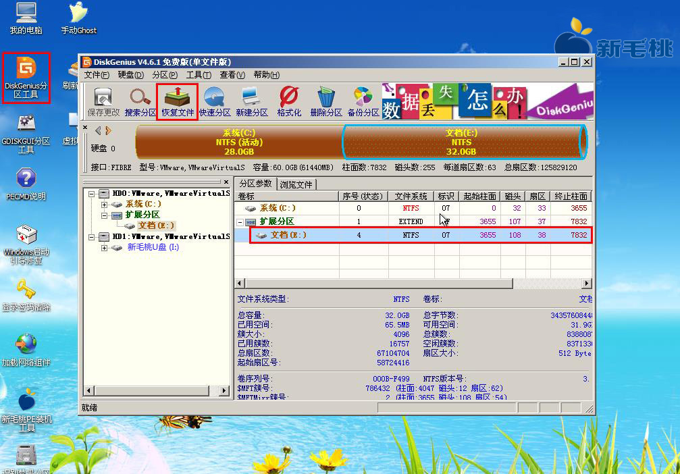Go to previous disk with left arrow
The width and height of the screenshot is (680, 474).
(x=99, y=130)
